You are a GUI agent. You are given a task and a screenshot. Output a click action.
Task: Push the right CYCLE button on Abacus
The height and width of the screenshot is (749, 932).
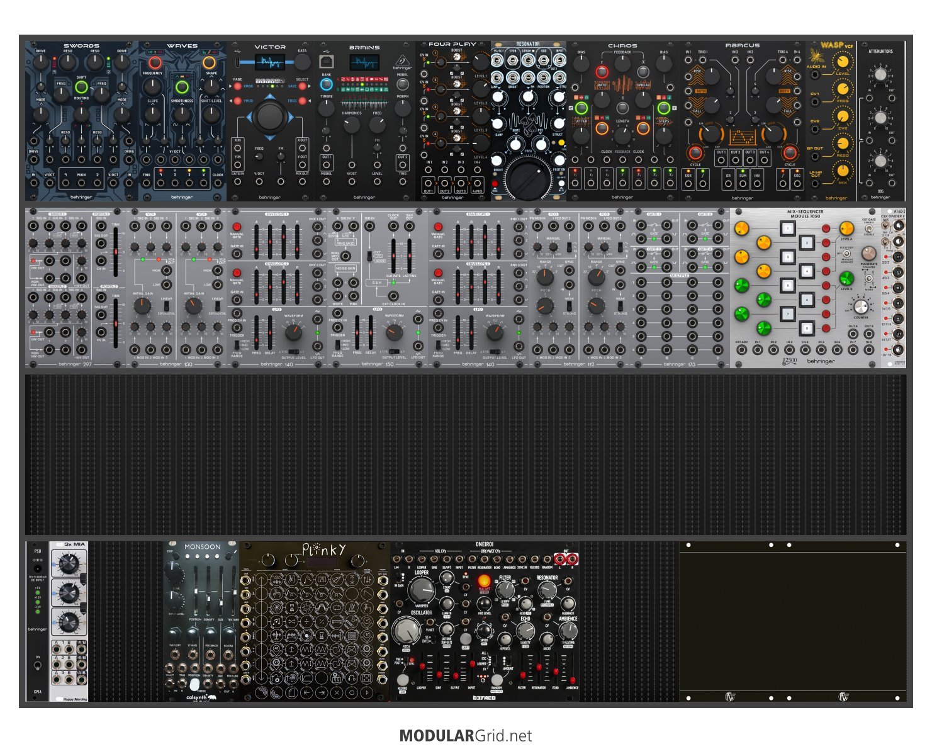790,153
